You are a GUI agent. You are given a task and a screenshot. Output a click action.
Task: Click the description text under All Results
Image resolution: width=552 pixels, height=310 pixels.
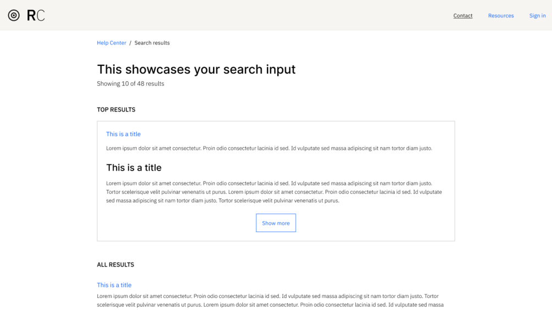pos(270,300)
